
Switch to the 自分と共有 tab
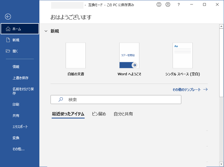pyautogui.click(x=123, y=114)
